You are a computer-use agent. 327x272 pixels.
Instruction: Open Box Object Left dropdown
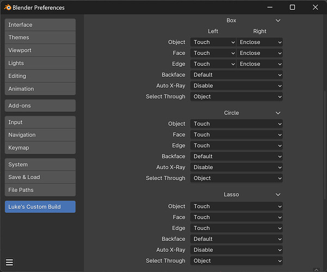coord(213,42)
